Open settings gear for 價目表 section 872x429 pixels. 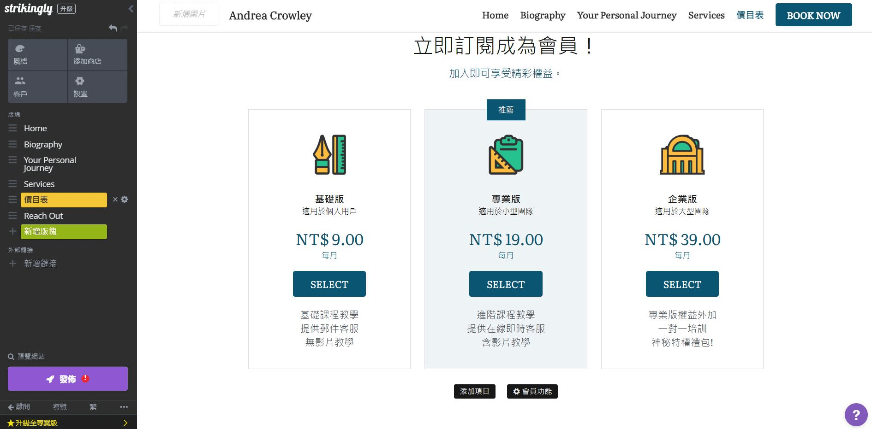[125, 200]
